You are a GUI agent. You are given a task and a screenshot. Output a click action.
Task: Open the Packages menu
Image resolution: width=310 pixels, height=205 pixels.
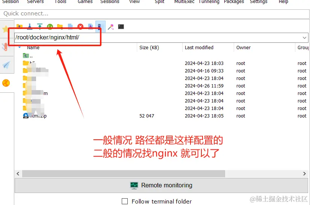point(234,2)
